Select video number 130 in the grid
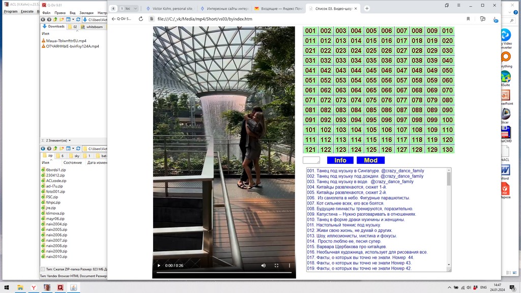521x293 pixels. point(447,150)
